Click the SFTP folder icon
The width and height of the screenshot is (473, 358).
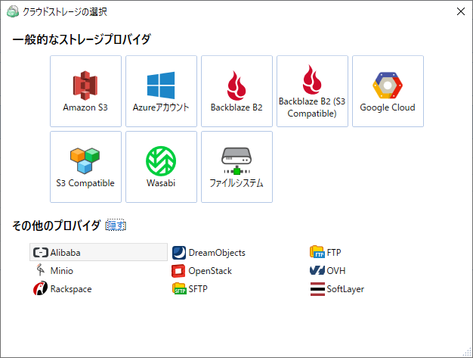tap(179, 289)
